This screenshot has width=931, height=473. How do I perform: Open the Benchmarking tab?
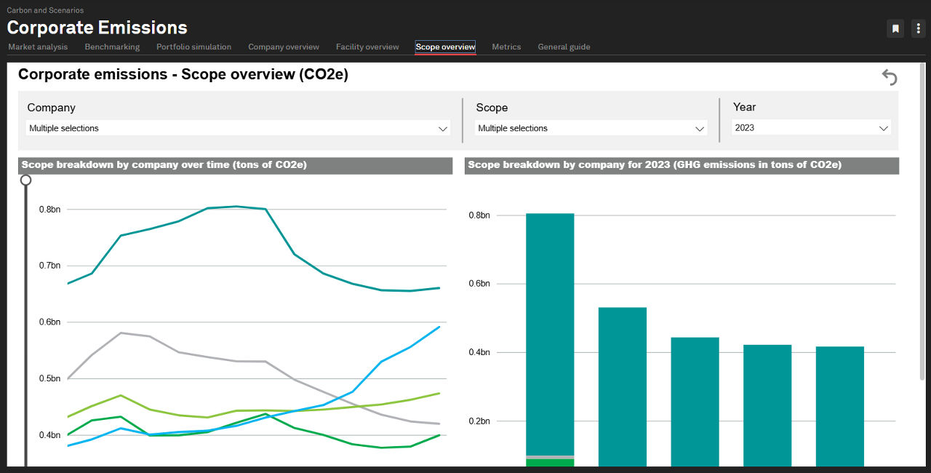[112, 47]
